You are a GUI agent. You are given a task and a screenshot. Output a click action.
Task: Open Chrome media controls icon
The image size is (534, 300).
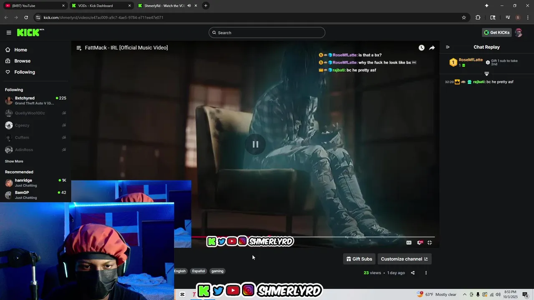pos(508,17)
